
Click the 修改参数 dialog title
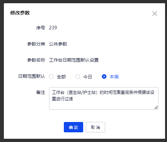pos(20,13)
